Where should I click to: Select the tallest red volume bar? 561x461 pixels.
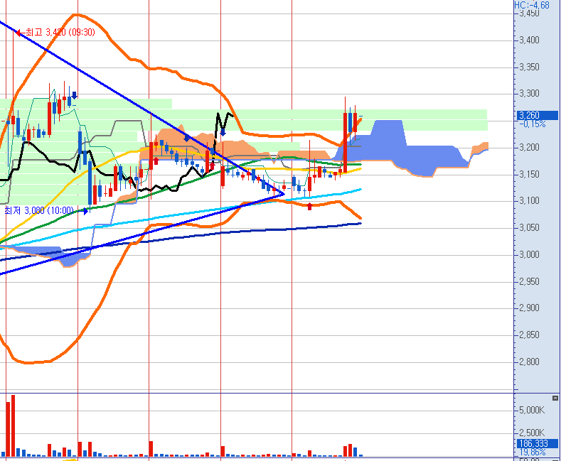[x=14, y=425]
